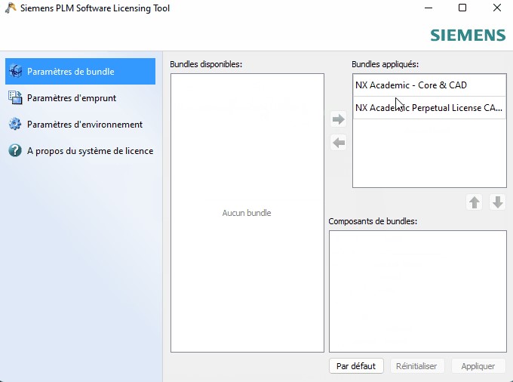Click the question mark help icon
Image resolution: width=513 pixels, height=382 pixels.
tap(15, 150)
